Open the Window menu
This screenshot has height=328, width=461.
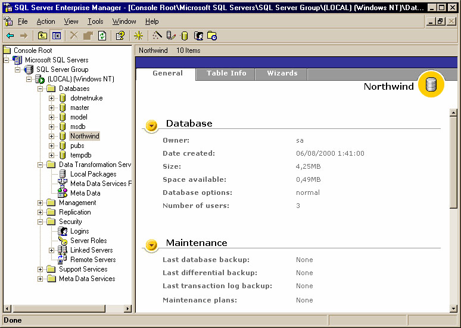pos(124,21)
